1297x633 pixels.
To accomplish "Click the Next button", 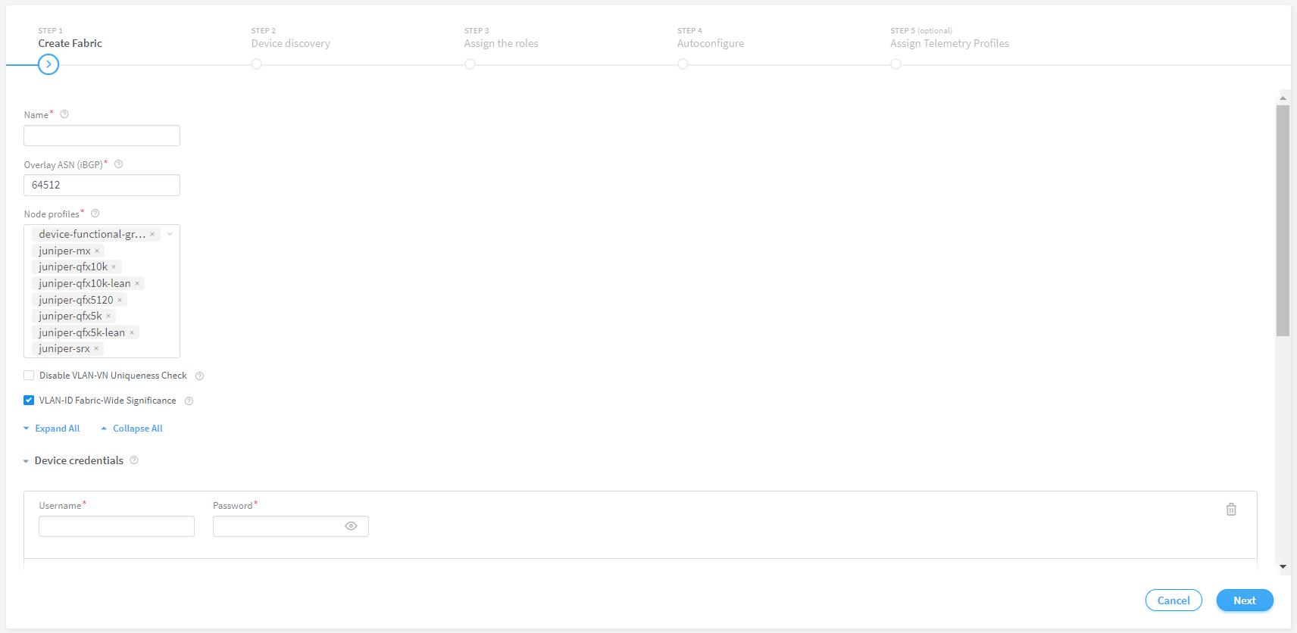I will click(1245, 600).
